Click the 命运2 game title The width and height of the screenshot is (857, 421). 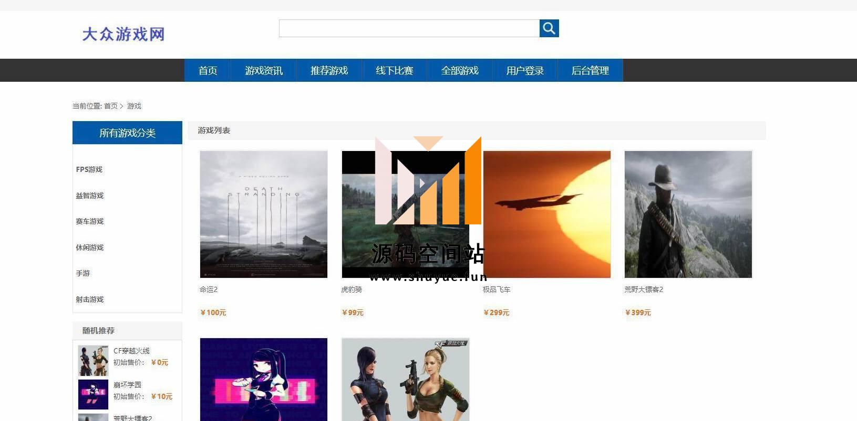point(209,289)
